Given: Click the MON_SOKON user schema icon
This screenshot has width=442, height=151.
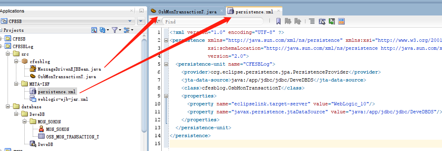Looking at the screenshot, I should (41, 129).
